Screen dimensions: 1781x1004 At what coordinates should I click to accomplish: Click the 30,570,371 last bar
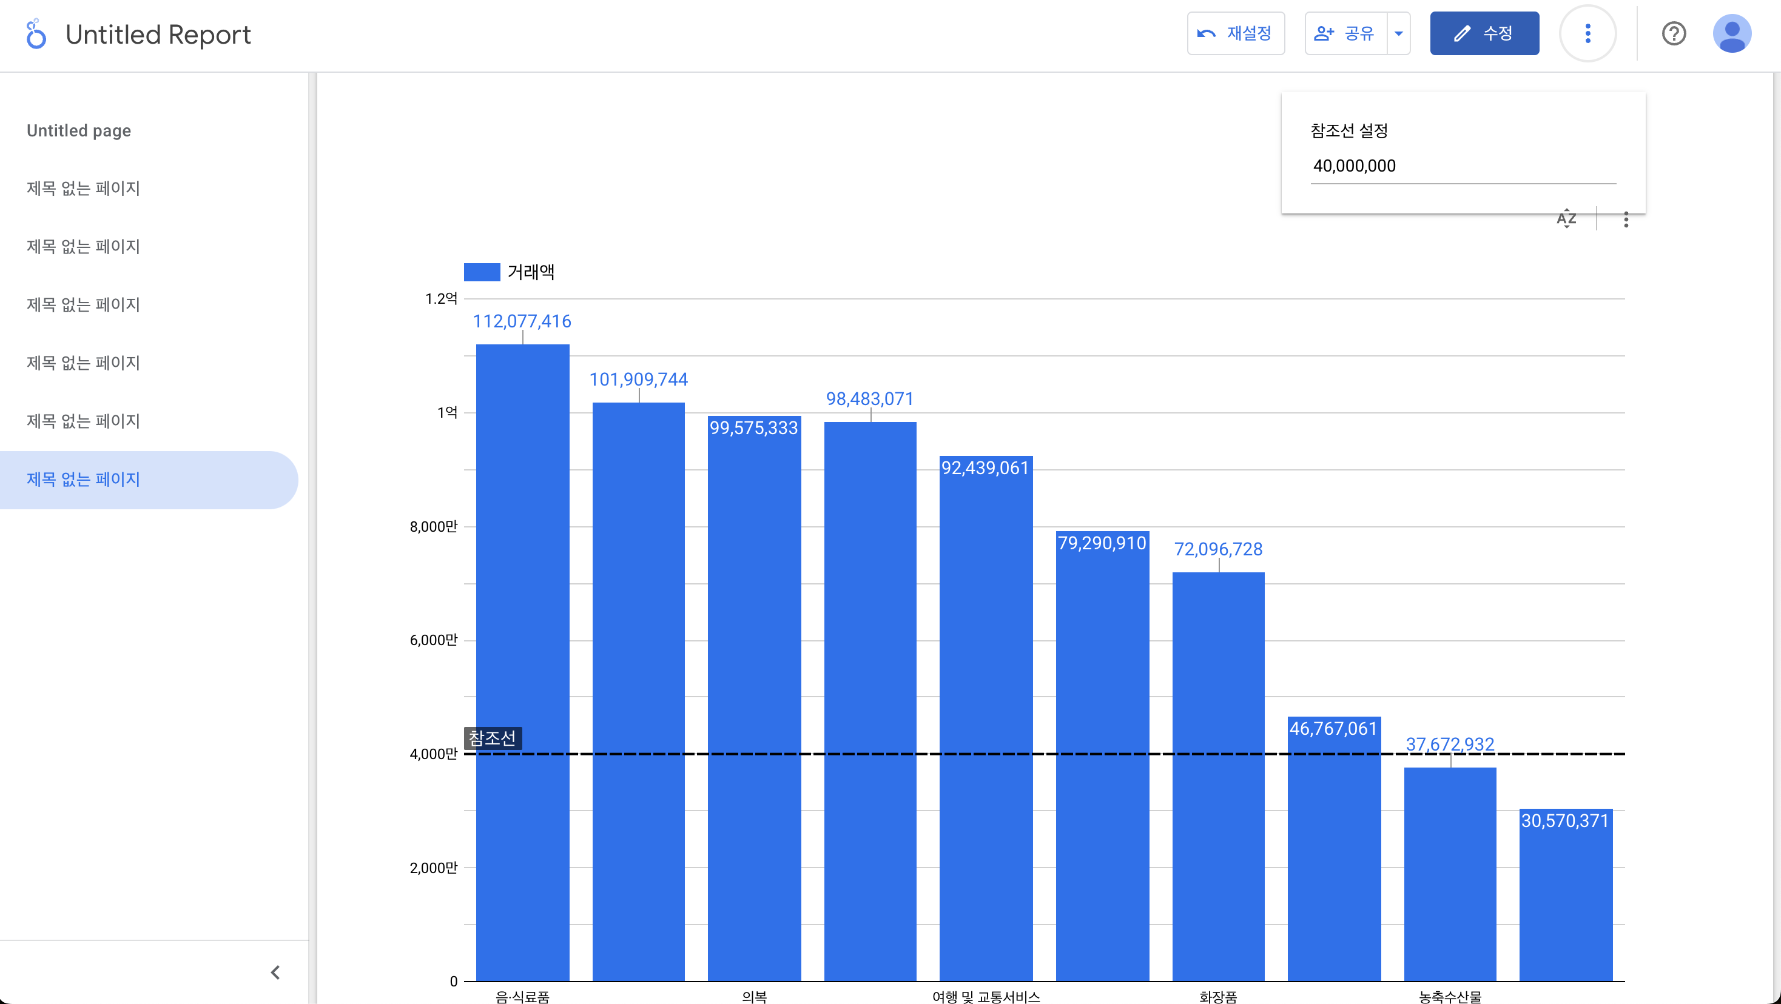[1565, 899]
